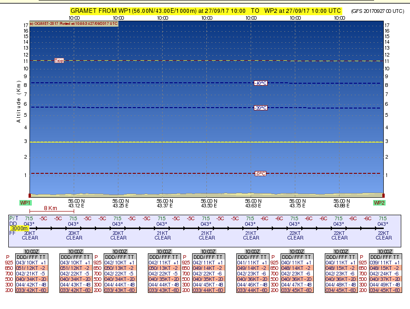Open the OGIMET-2017 copyright notice
410x309 pixels.
pos(74,23)
